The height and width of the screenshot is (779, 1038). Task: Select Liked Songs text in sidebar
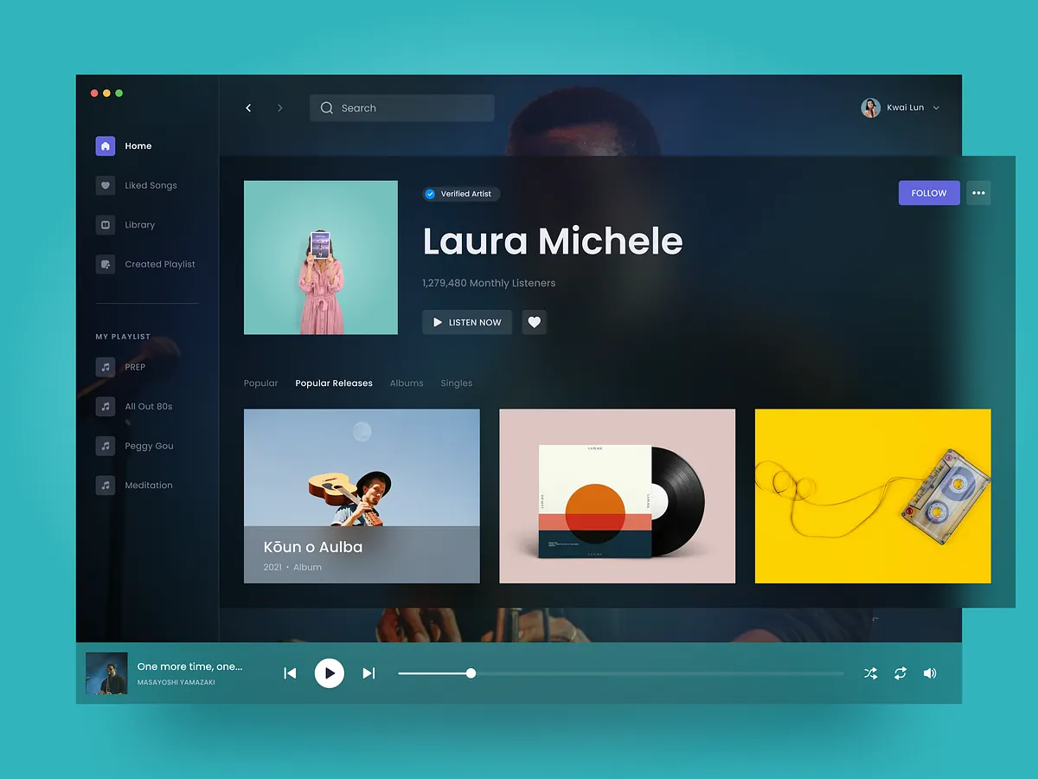151,185
